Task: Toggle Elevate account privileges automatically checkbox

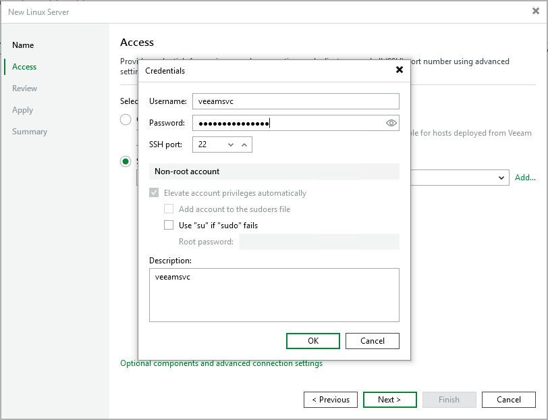Action: 155,193
